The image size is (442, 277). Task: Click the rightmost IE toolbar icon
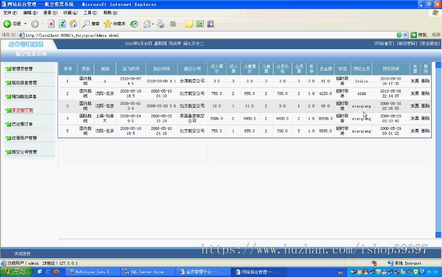click(211, 24)
